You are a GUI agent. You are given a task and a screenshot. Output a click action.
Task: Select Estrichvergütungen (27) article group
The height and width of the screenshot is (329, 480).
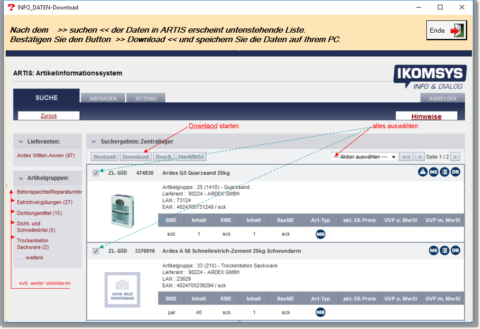click(45, 202)
